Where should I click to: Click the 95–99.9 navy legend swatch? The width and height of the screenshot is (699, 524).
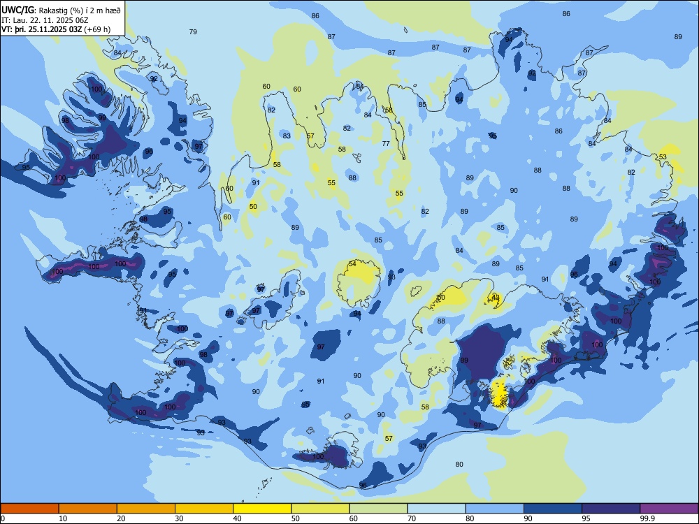(611, 509)
